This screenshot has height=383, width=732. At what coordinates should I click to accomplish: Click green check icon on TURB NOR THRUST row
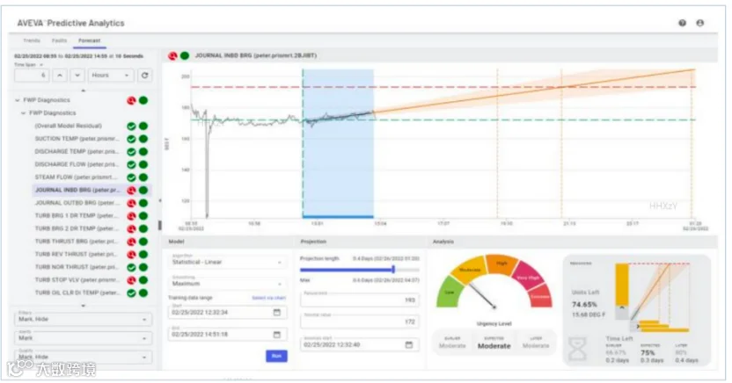(x=132, y=267)
